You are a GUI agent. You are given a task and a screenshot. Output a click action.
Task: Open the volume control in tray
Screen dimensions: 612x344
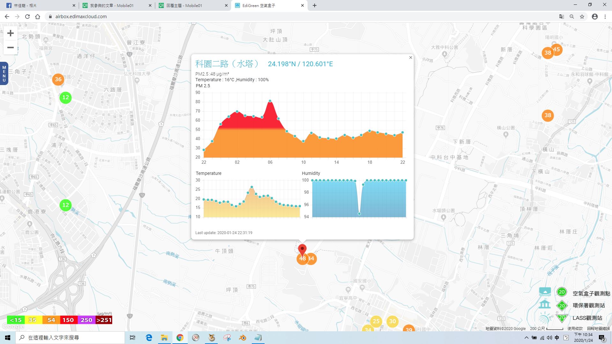pyautogui.click(x=549, y=338)
